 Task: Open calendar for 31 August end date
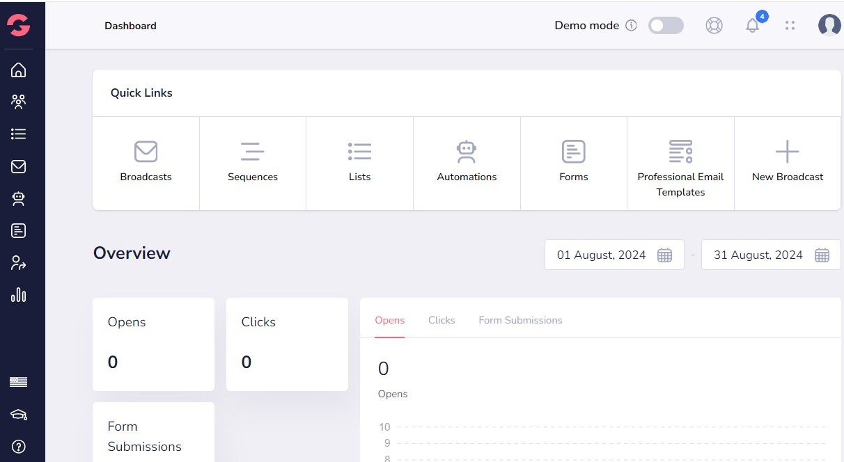click(x=822, y=255)
